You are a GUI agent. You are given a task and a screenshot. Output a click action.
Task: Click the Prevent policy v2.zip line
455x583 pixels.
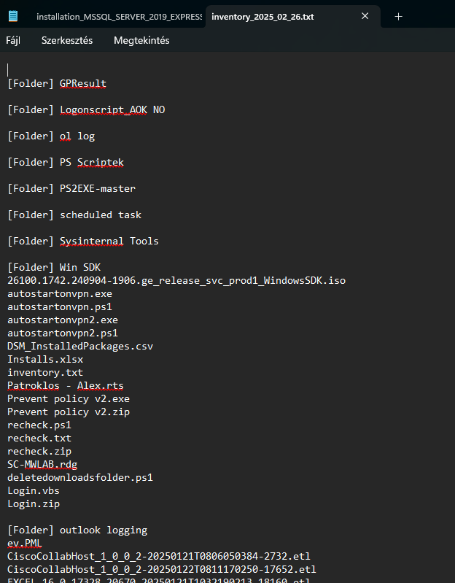pos(69,412)
